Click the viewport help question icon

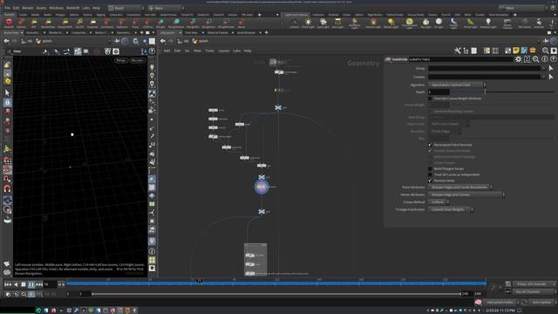152,51
